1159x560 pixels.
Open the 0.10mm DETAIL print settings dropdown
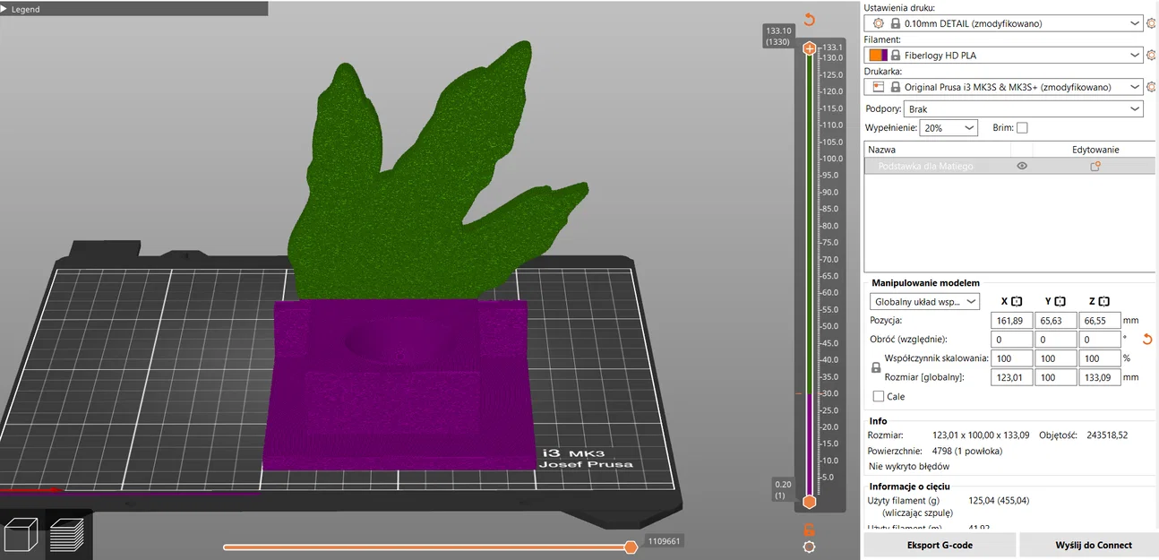pyautogui.click(x=1005, y=23)
